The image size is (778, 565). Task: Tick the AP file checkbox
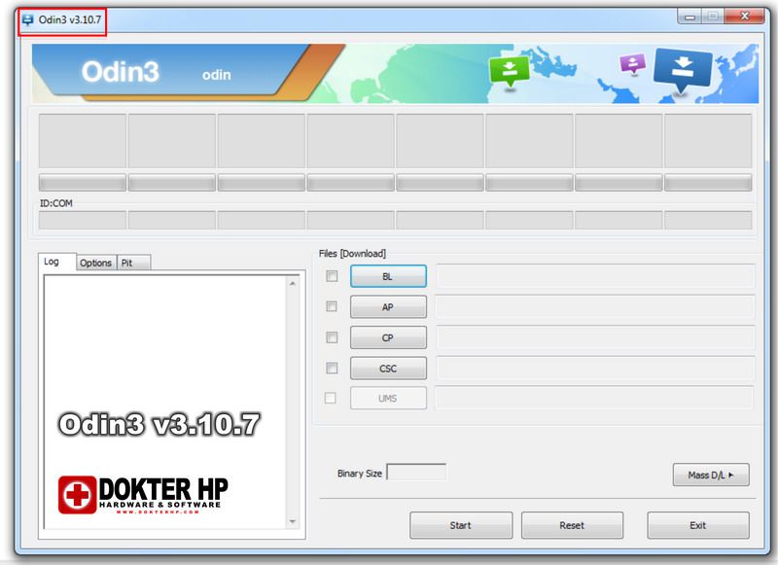pyautogui.click(x=332, y=306)
